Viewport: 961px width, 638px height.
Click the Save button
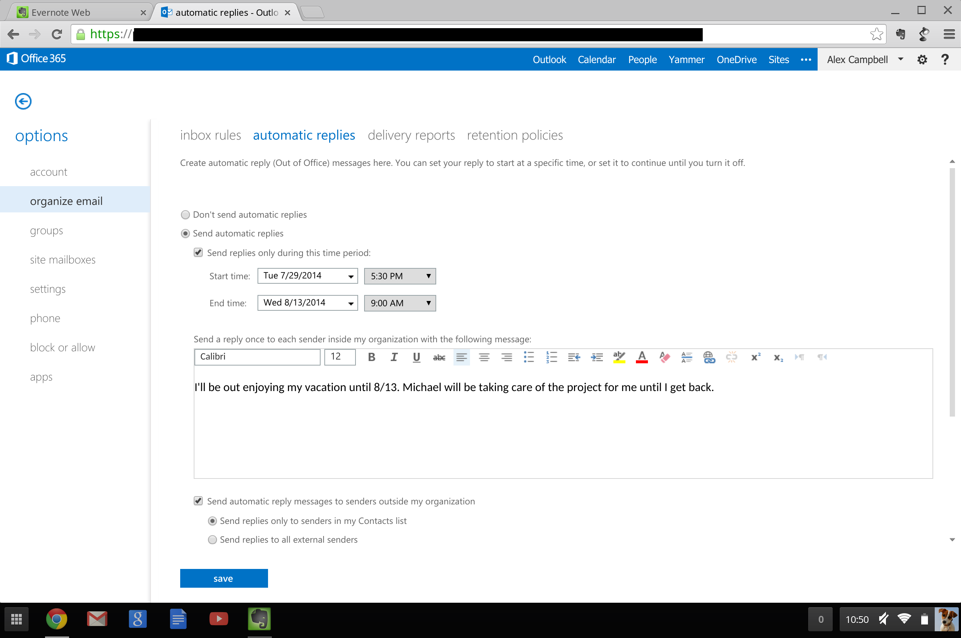tap(223, 578)
